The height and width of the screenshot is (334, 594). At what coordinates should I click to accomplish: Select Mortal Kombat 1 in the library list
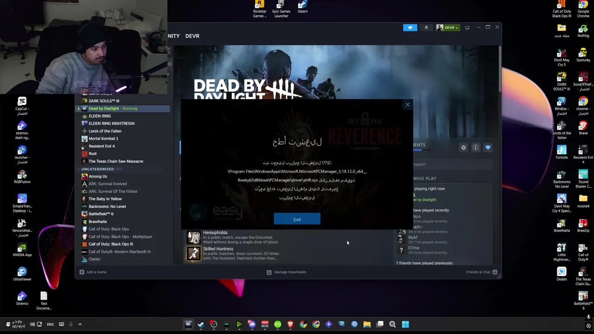click(123, 138)
